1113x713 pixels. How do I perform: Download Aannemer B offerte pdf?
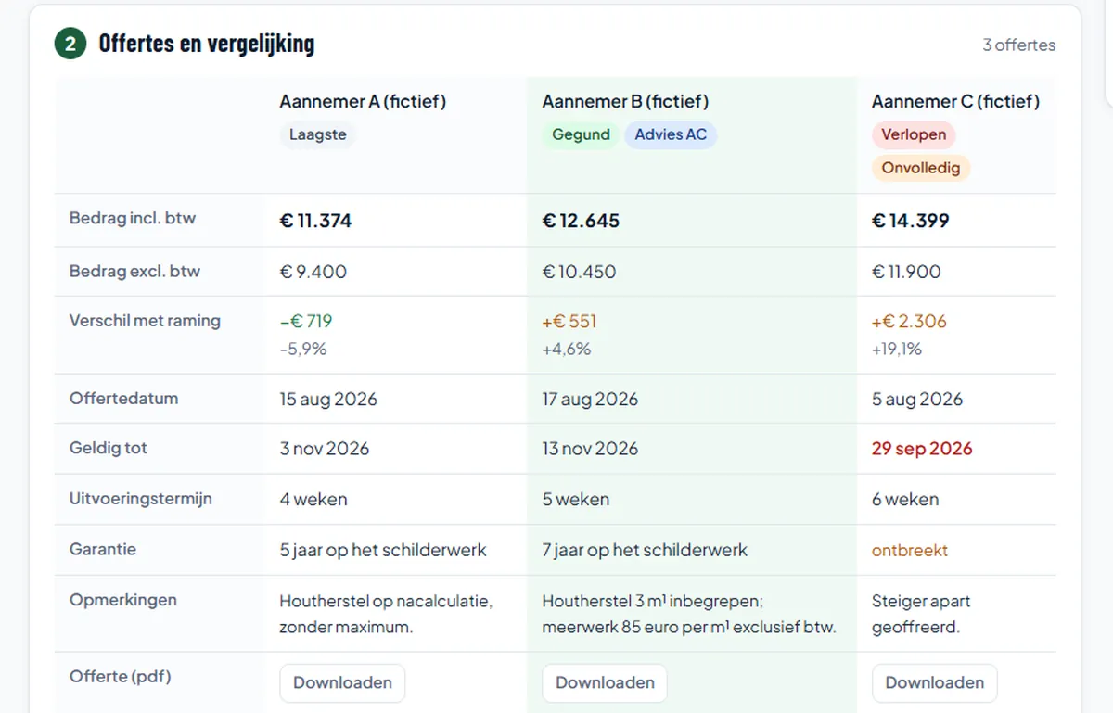[605, 682]
